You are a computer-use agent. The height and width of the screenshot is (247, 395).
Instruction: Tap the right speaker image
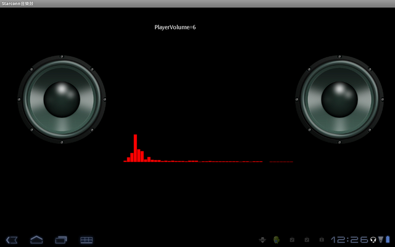(339, 99)
